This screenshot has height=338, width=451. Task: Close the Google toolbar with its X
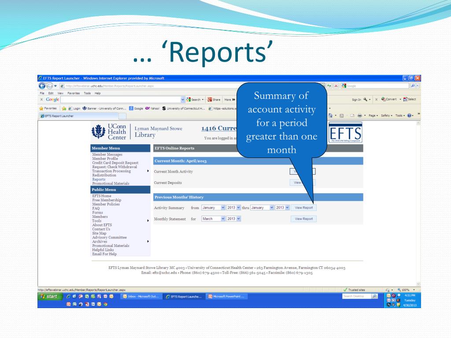pos(41,99)
